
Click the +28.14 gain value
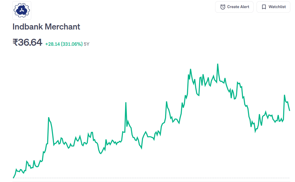[52, 44]
